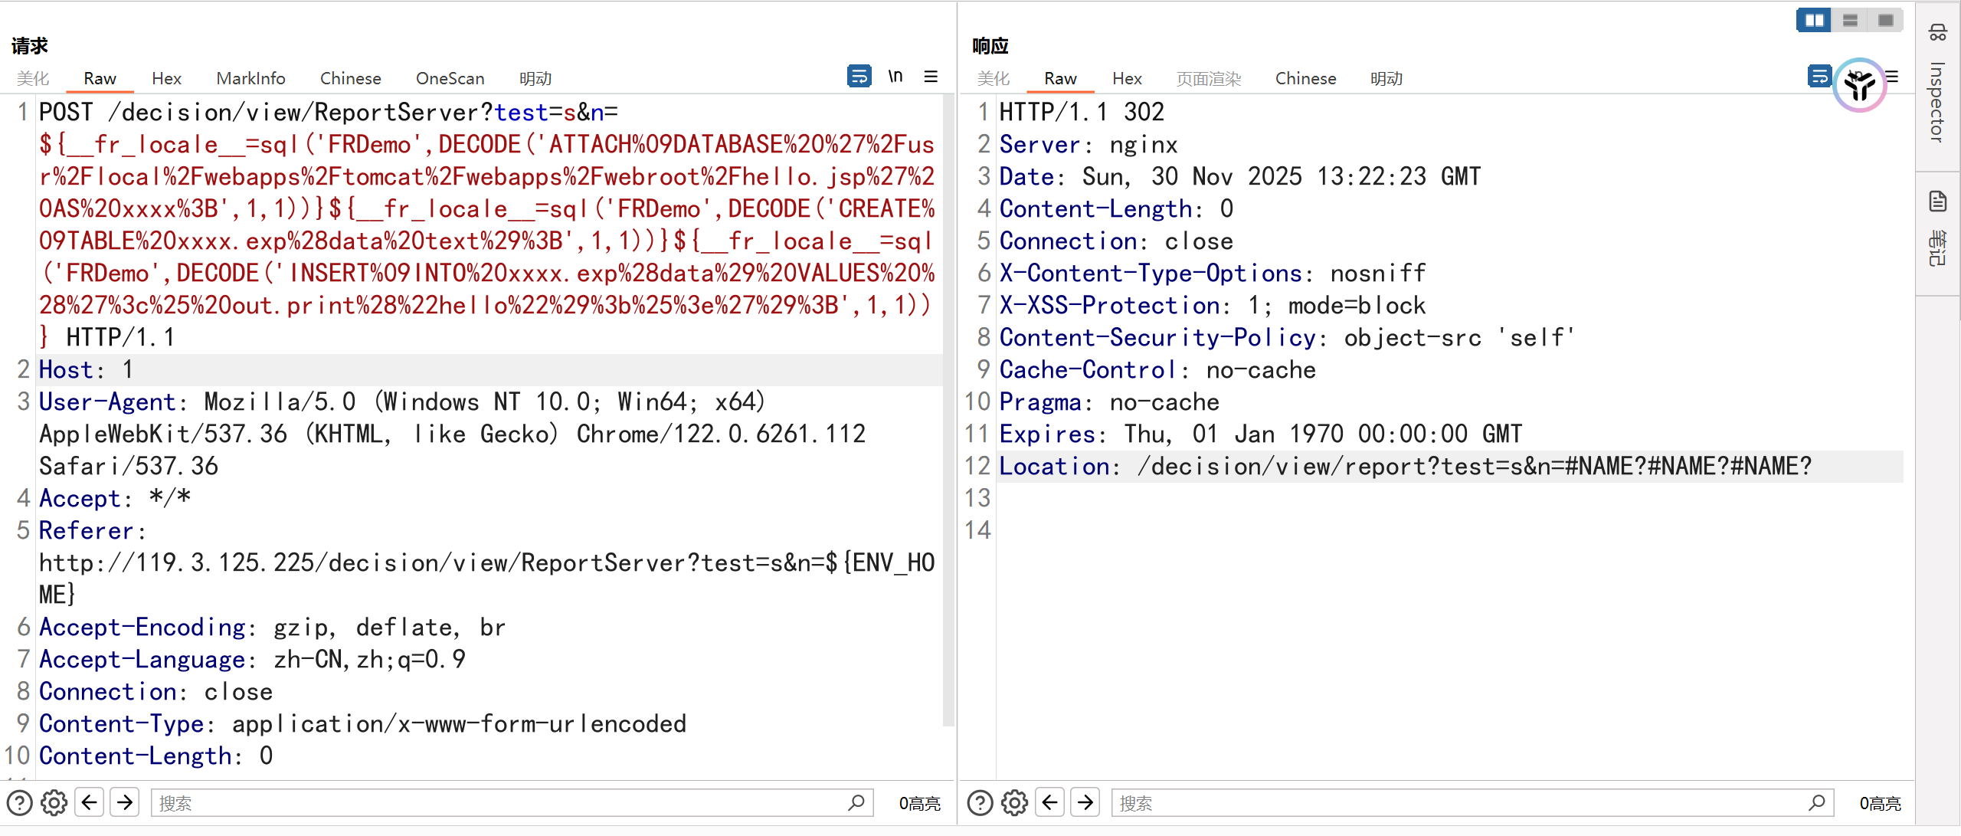Image resolution: width=1961 pixels, height=836 pixels.
Task: Switch to single combined layout icon
Action: (x=1885, y=20)
